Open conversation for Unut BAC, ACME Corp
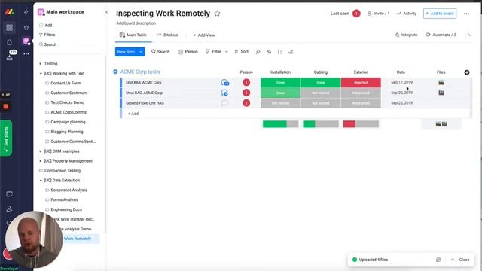482x271 pixels. coord(224,93)
